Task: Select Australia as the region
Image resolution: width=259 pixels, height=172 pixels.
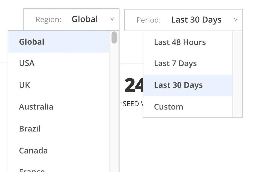Action: [x=36, y=107]
